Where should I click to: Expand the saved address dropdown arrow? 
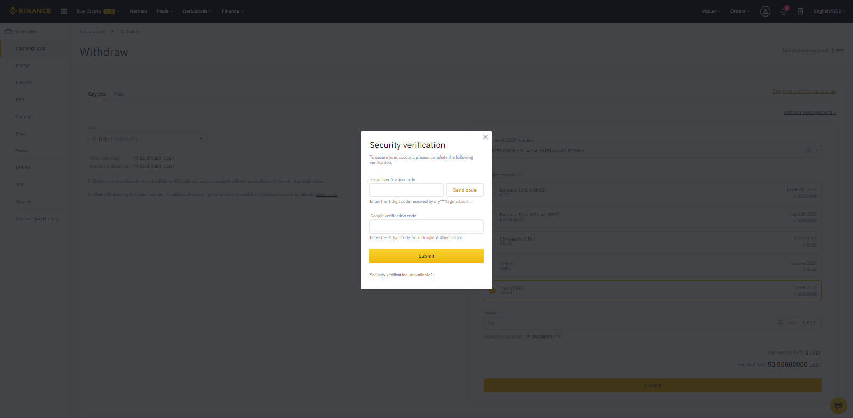point(817,151)
